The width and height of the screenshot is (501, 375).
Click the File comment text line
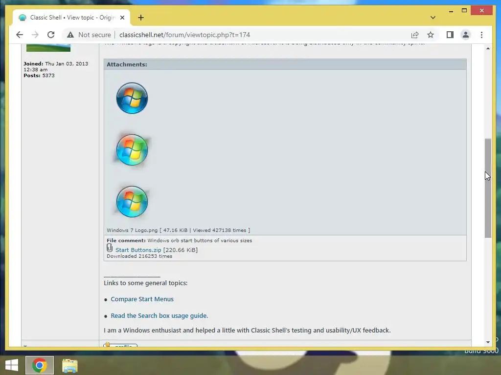click(x=179, y=240)
